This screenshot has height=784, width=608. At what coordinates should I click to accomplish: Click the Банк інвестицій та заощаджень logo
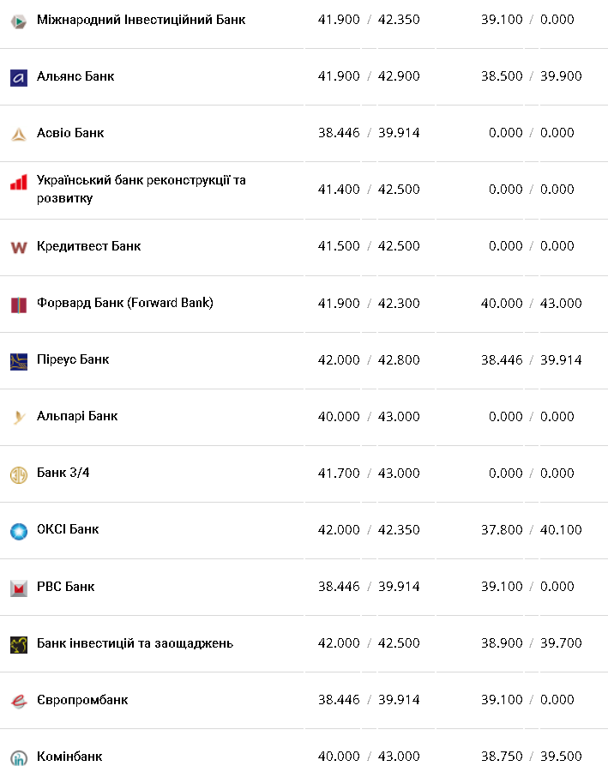point(19,645)
